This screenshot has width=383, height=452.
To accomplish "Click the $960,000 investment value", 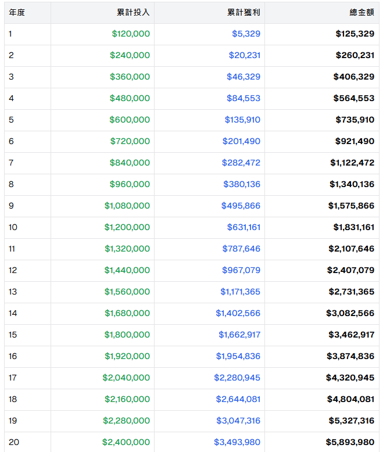I will (x=130, y=184).
